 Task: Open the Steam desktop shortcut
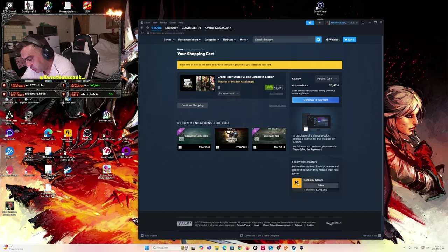click(x=68, y=171)
